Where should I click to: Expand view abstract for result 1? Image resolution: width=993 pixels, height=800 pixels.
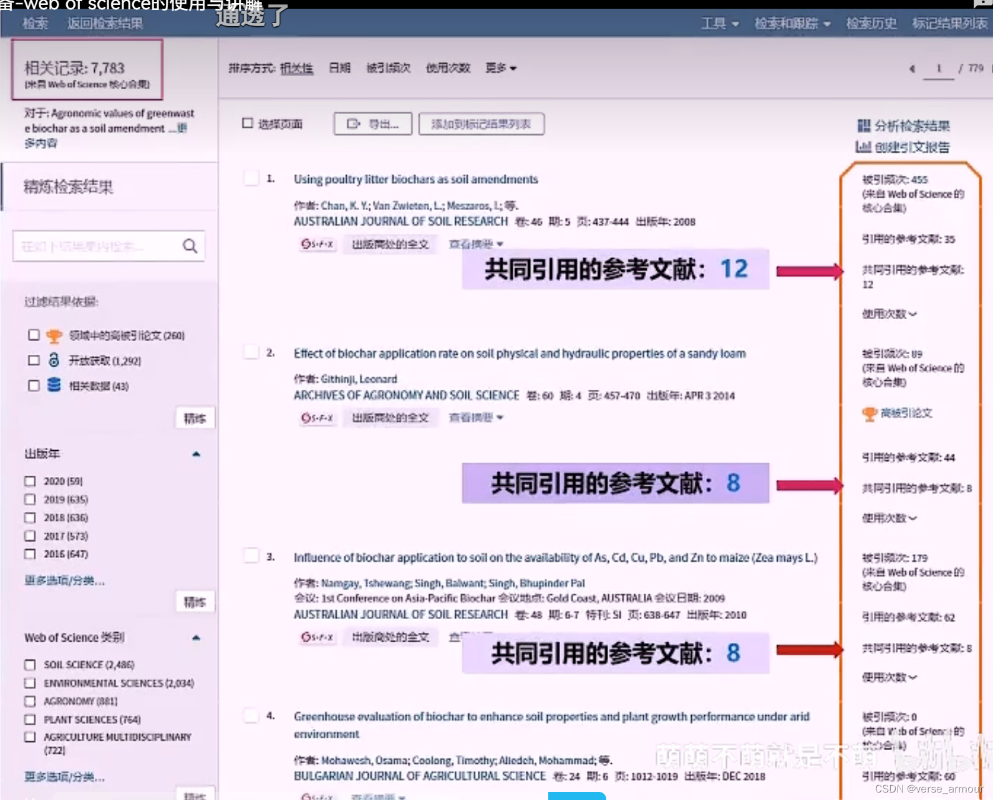click(x=476, y=244)
